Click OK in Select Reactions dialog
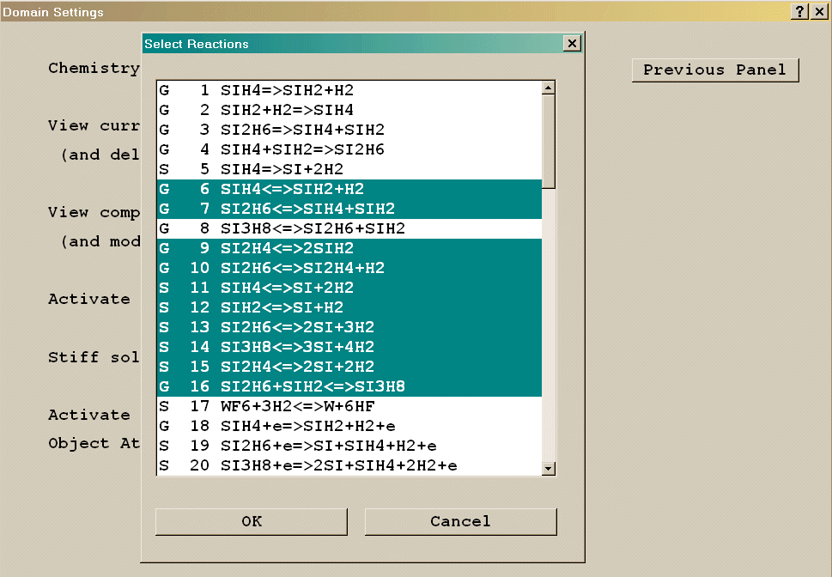Viewport: 832px width, 577px height. [x=251, y=521]
